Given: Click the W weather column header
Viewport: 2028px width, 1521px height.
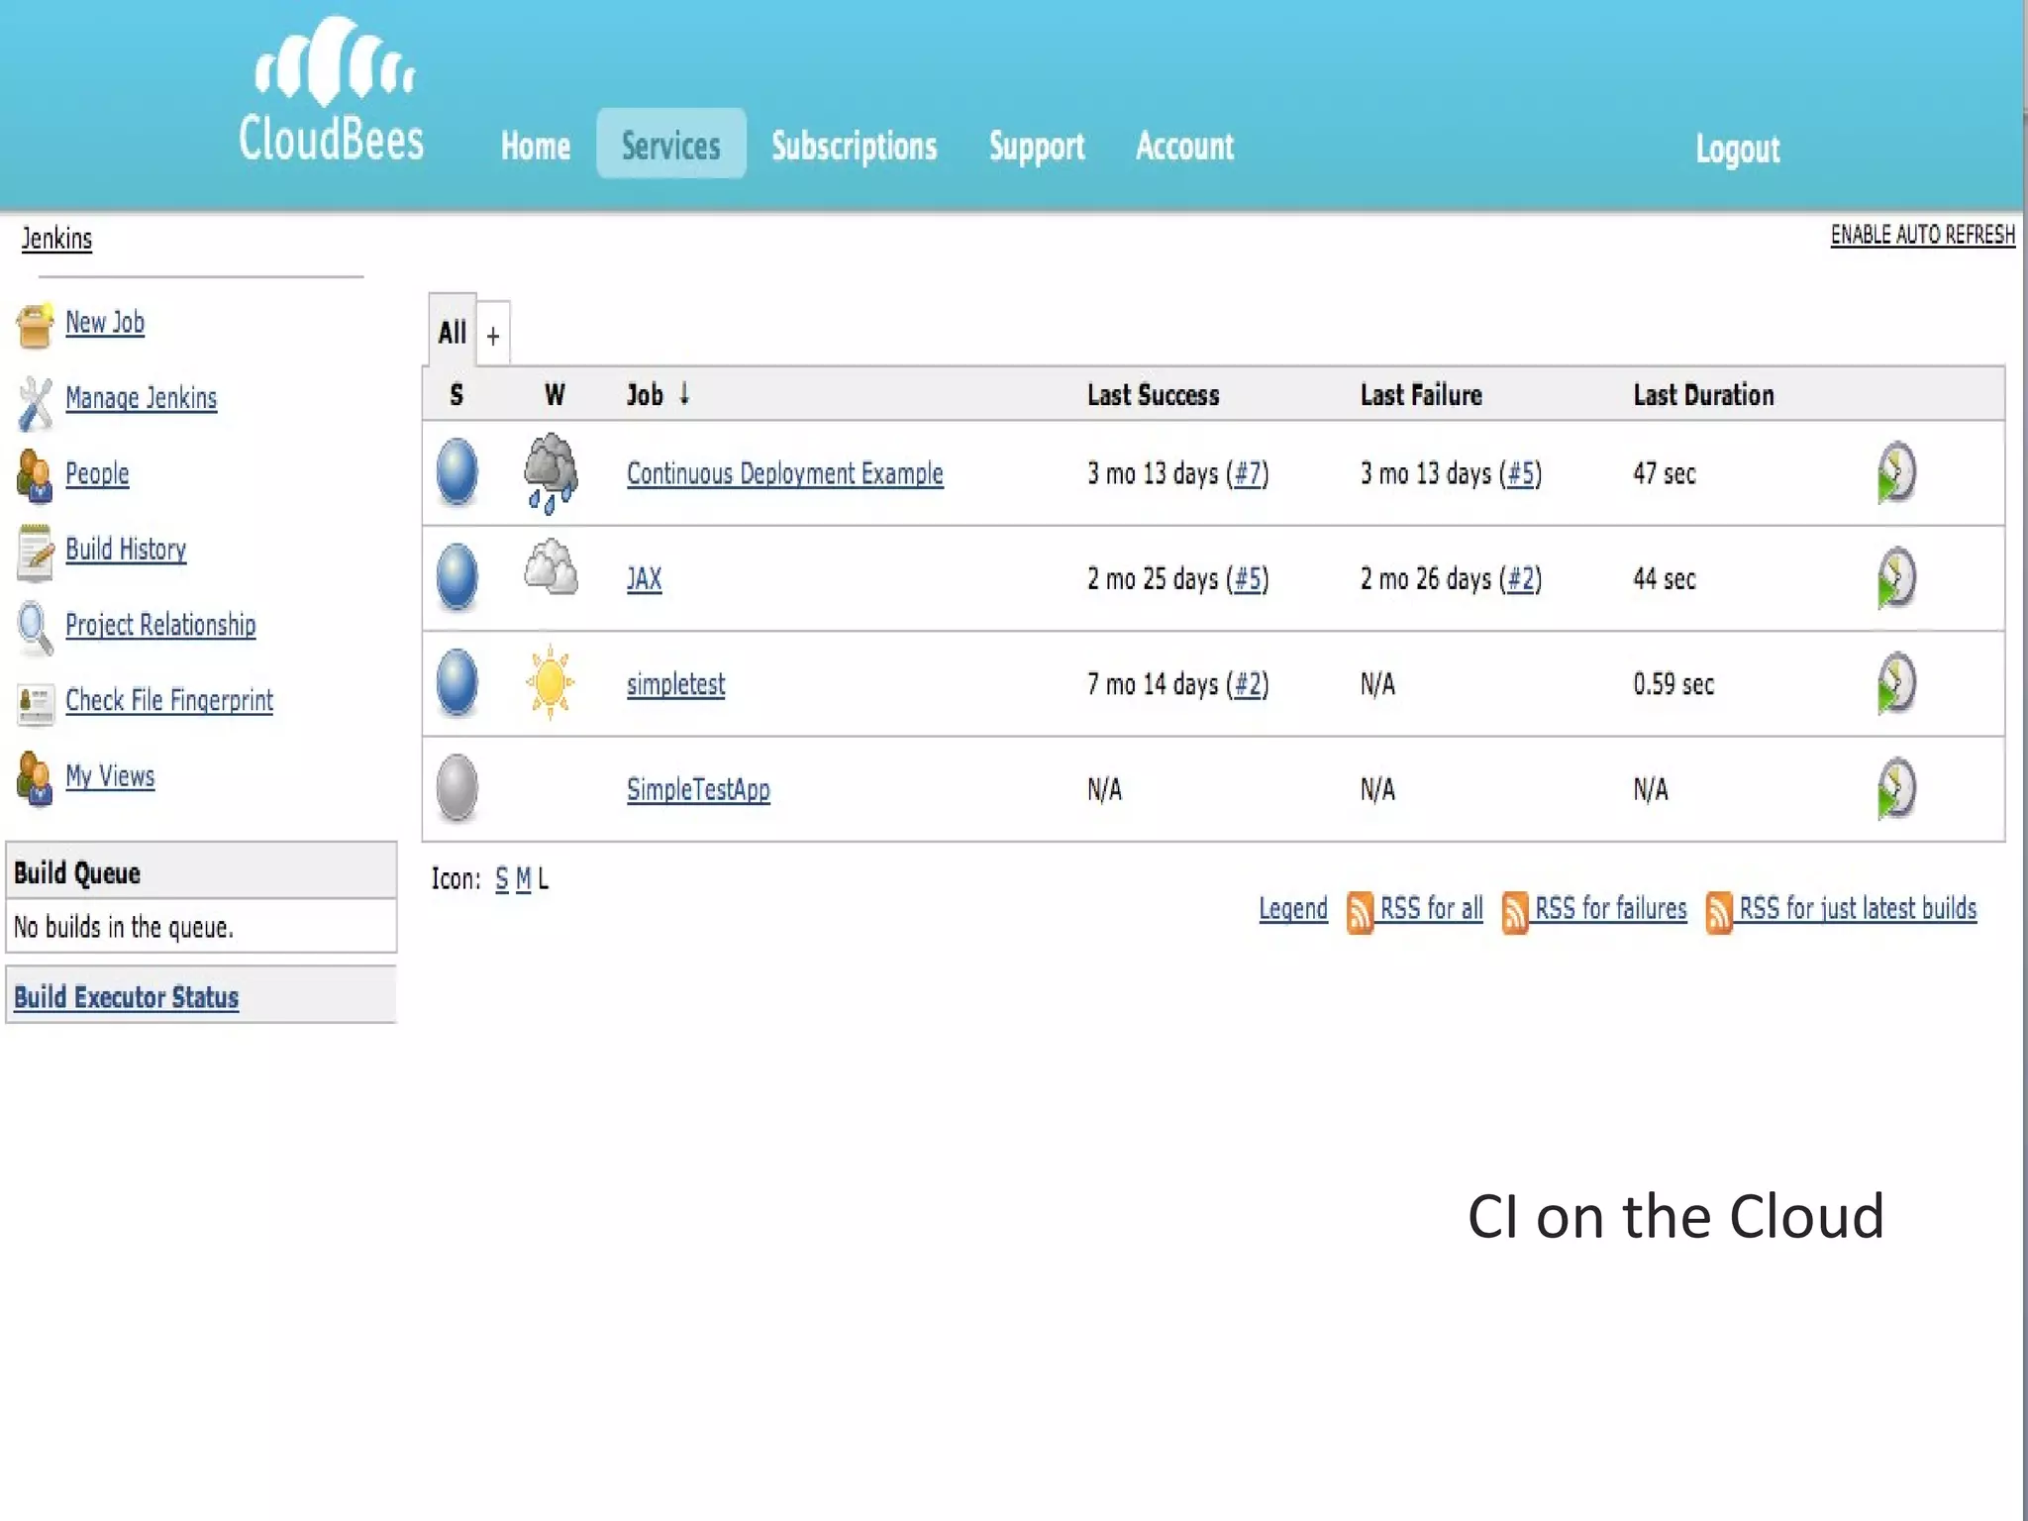Looking at the screenshot, I should [555, 395].
